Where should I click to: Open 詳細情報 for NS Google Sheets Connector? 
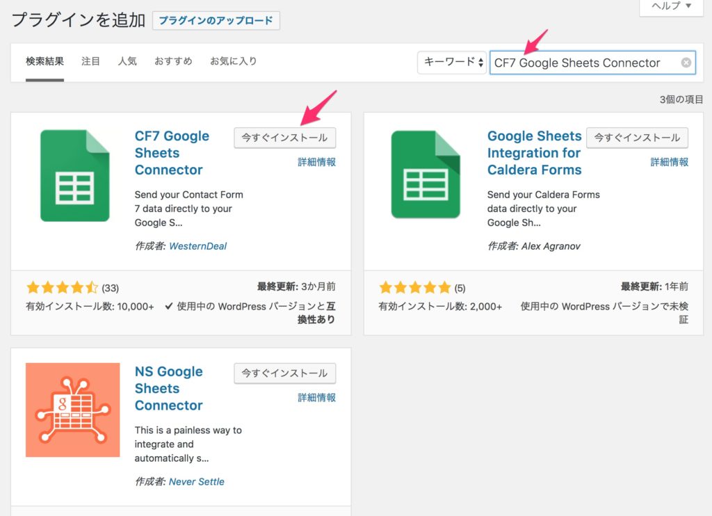[316, 398]
